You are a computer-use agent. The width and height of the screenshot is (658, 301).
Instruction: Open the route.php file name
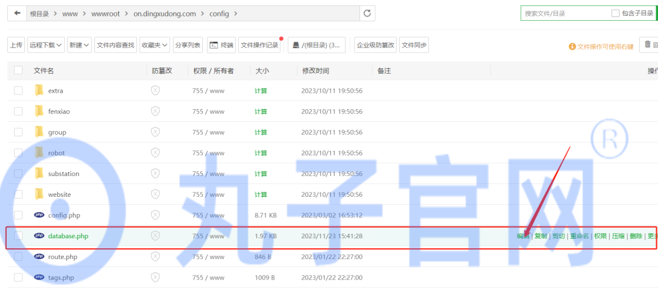(63, 257)
